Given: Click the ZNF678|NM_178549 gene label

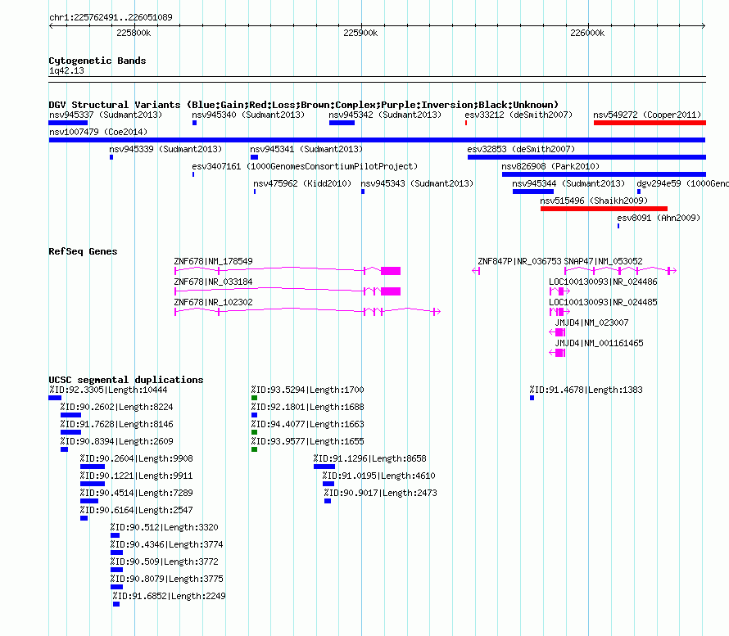Looking at the screenshot, I should [x=214, y=261].
